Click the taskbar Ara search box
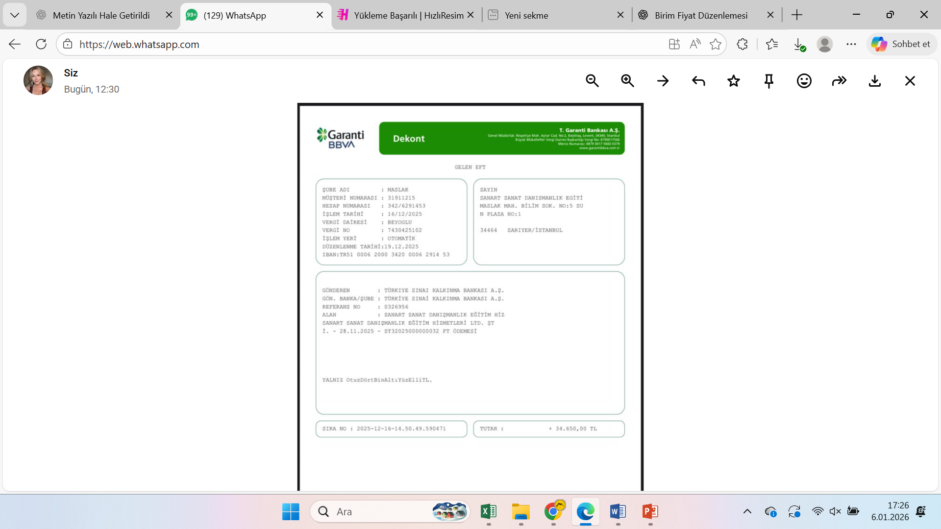The width and height of the screenshot is (941, 529). [x=390, y=512]
